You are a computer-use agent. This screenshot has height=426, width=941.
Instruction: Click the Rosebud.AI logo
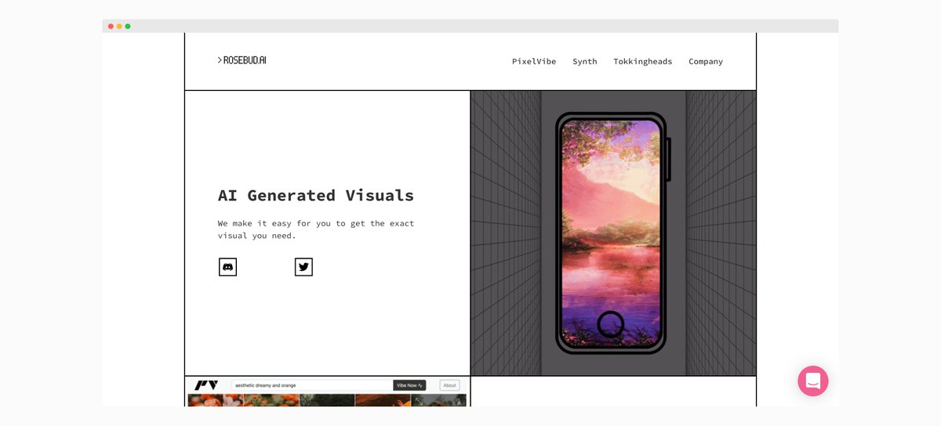click(x=242, y=60)
